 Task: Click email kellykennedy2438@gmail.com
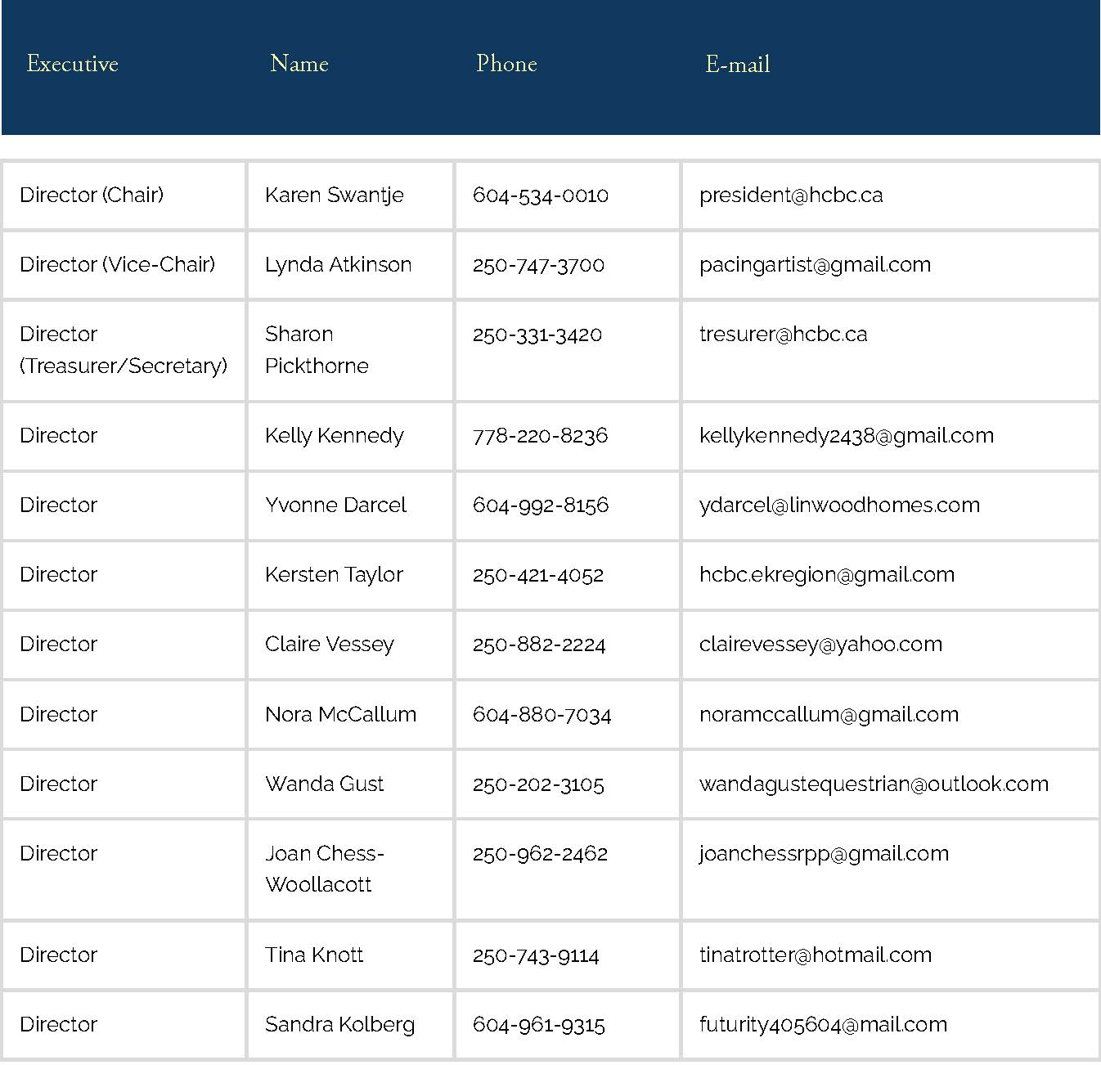(x=847, y=435)
